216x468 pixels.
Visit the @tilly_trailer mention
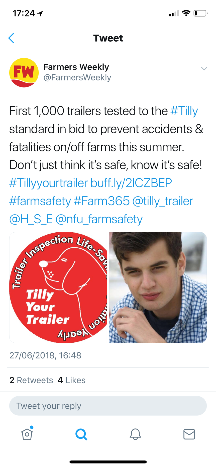tap(163, 201)
